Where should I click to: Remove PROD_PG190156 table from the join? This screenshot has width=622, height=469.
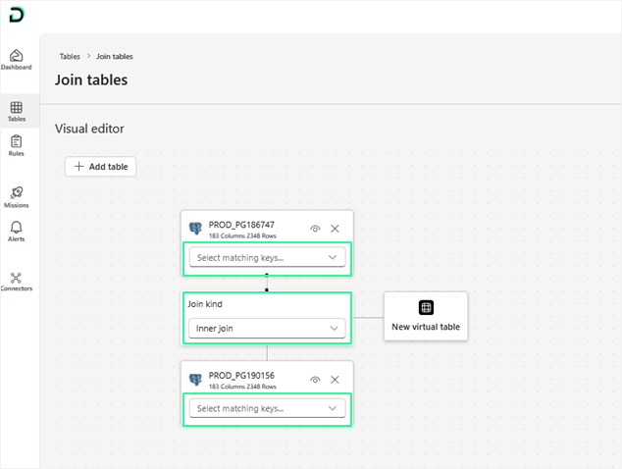point(335,380)
